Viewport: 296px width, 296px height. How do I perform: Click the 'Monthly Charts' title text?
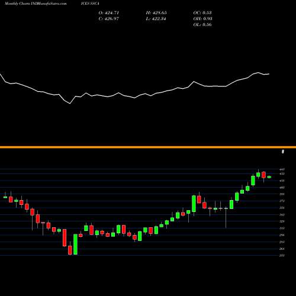(x=17, y=4)
